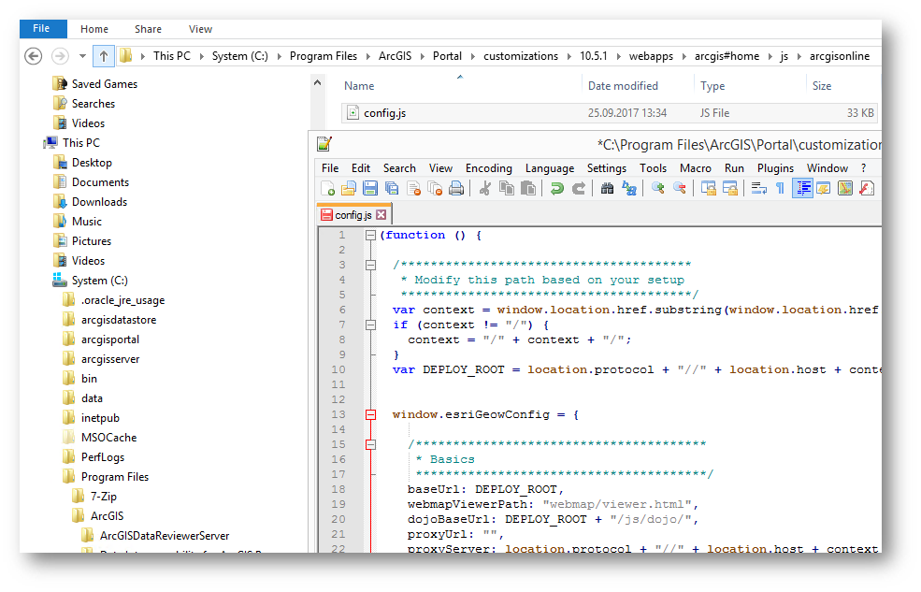
Task: Select the Downloads folder in tree
Action: click(99, 203)
